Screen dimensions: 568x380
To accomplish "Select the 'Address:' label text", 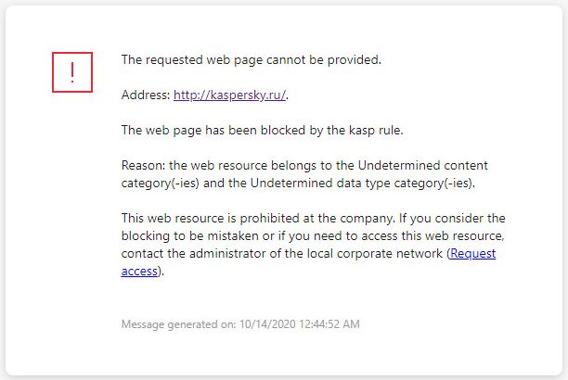I will pyautogui.click(x=146, y=95).
